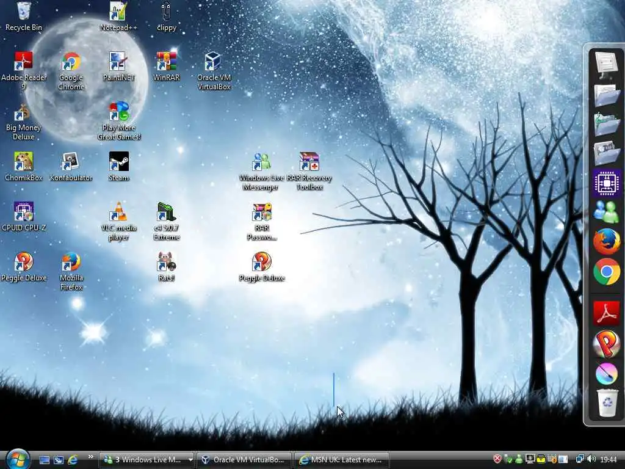Select Big Money Deluxe desktop shortcut
Screen dimensions: 625x469
pyautogui.click(x=24, y=122)
